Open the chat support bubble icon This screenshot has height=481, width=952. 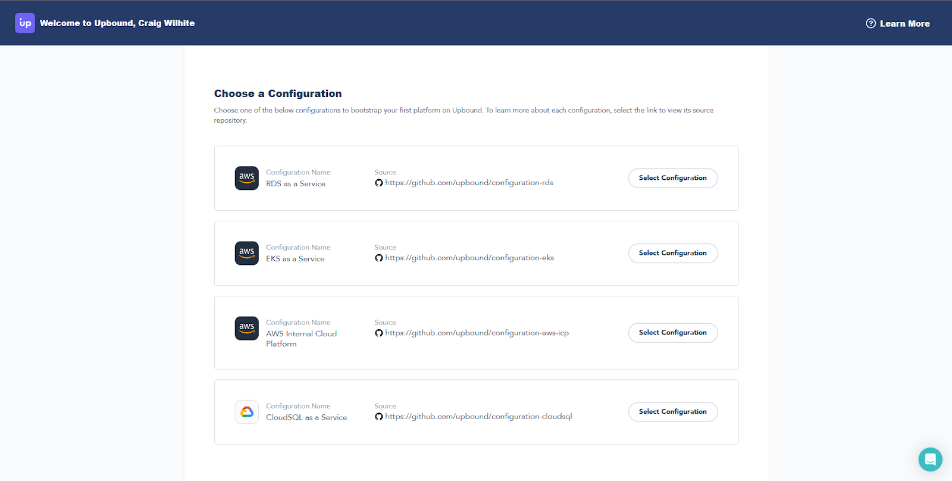point(930,460)
